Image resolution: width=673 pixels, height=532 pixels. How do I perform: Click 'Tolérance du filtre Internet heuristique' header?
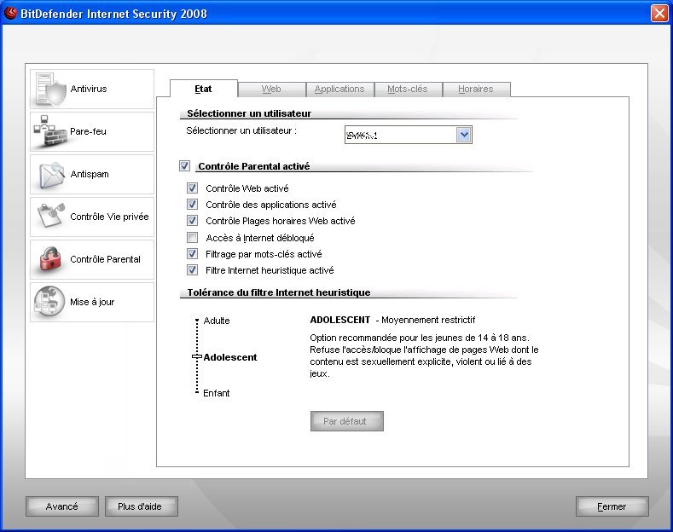(279, 292)
